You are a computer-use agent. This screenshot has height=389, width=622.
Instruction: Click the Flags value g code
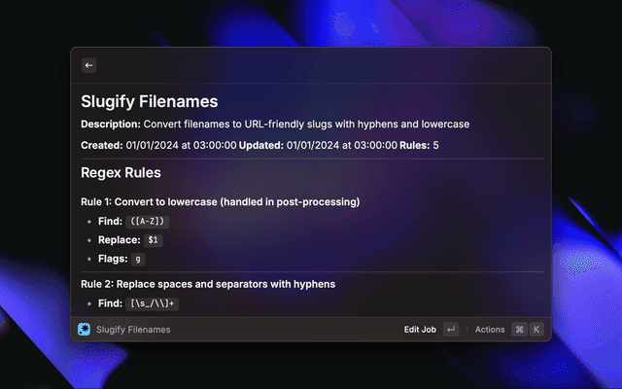click(x=139, y=259)
